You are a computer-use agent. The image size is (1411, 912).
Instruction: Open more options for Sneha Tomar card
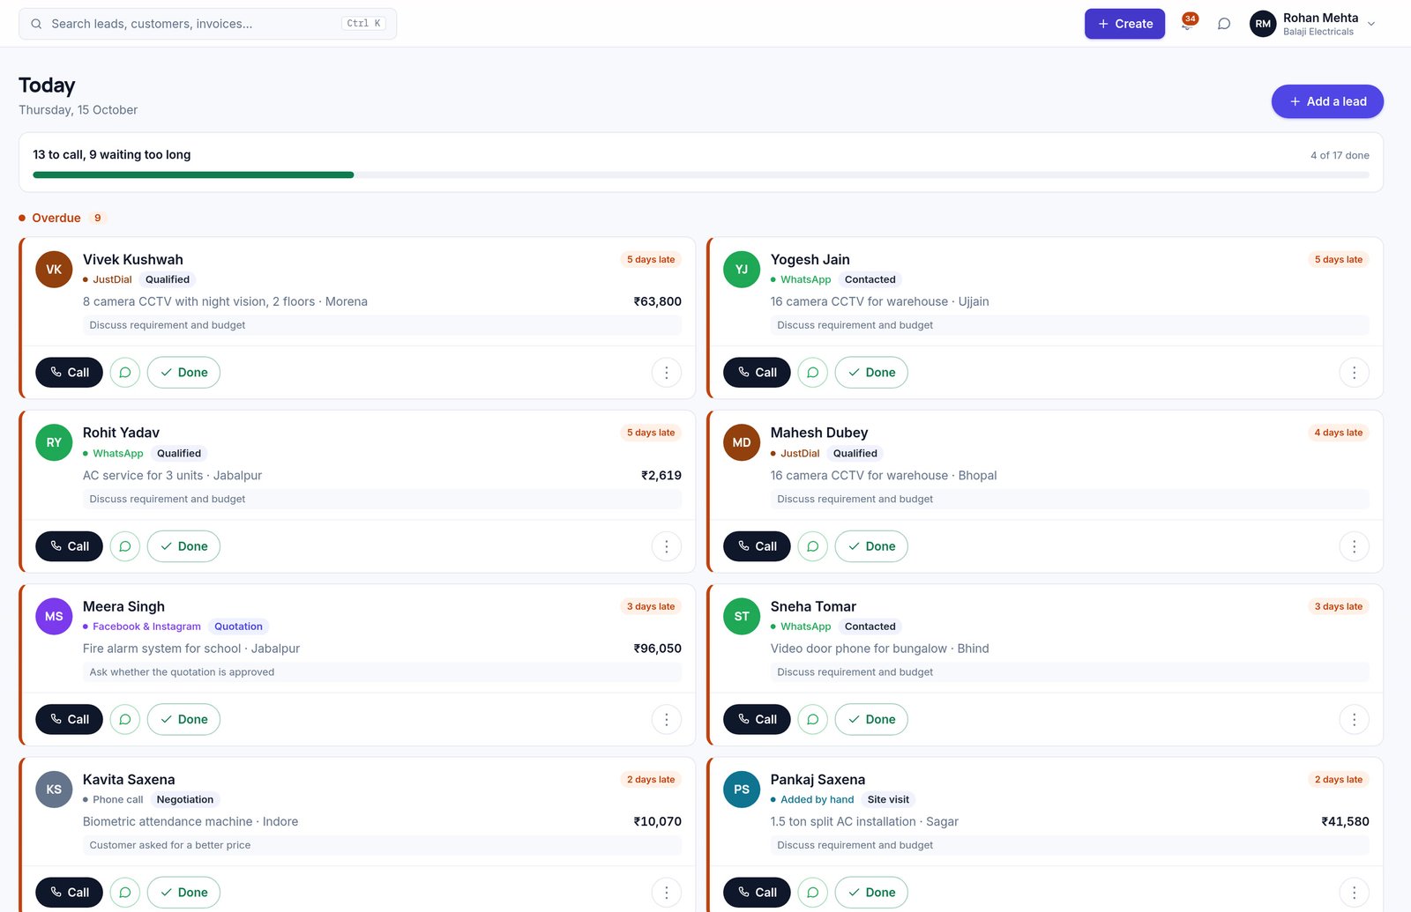(1355, 719)
